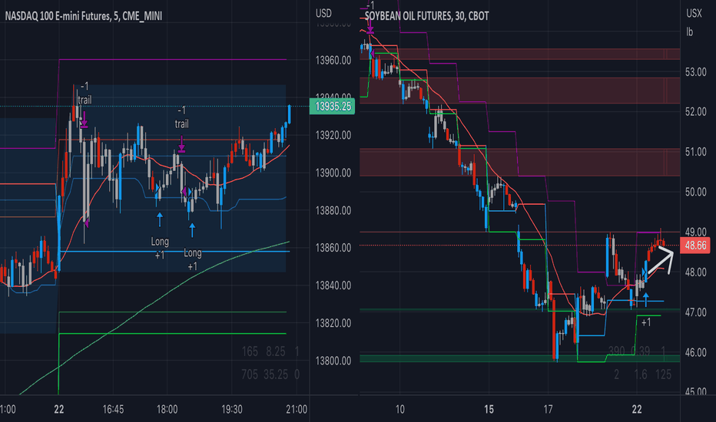Click the USD currency label on price axis

click(x=323, y=13)
